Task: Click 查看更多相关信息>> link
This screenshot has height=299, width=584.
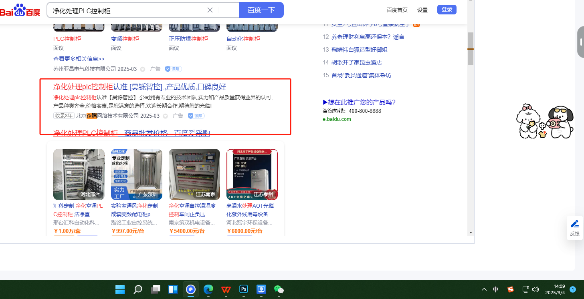Action: coord(79,59)
